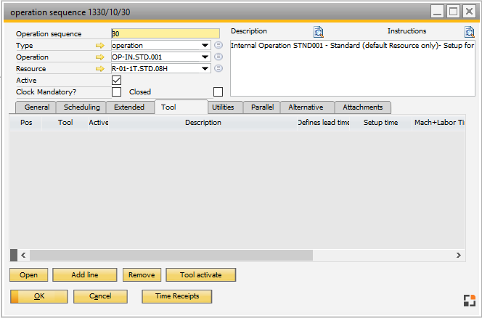Uncheck the Active checkbox
Screen dimensions: 482x318
click(116, 80)
